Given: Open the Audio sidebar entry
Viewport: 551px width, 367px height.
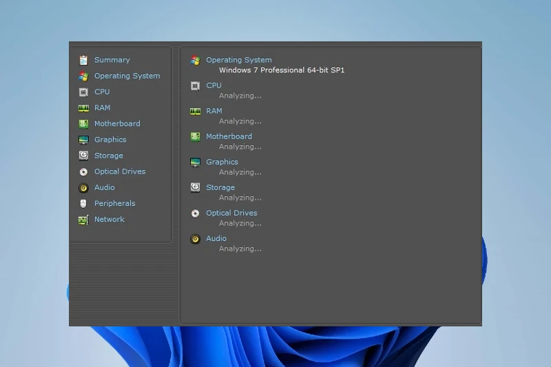Looking at the screenshot, I should pyautogui.click(x=105, y=187).
